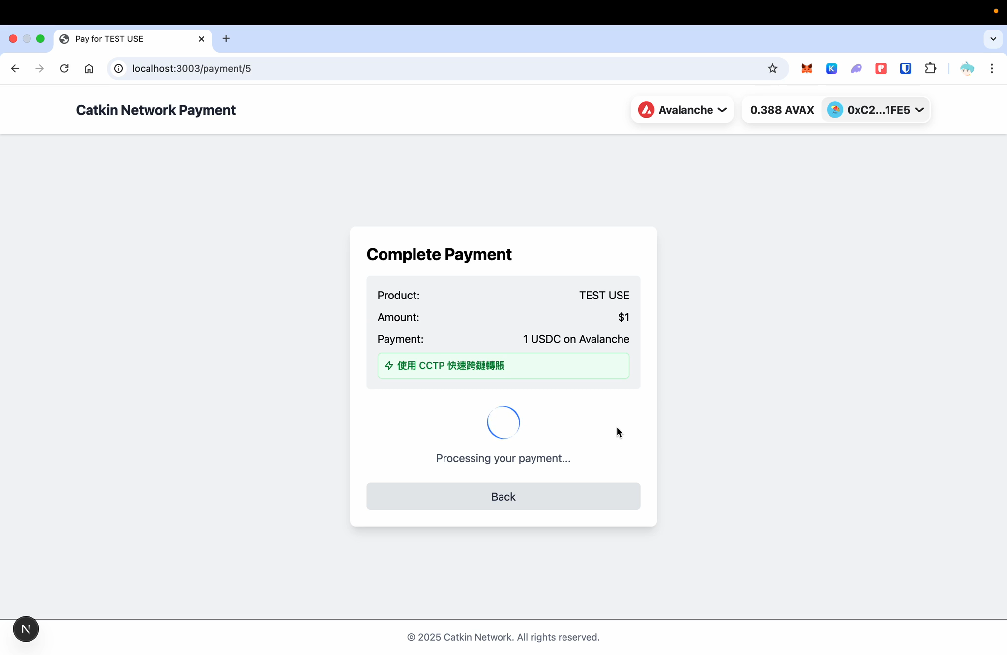Click the Catkin Network Payment title
The image size is (1007, 655).
coord(155,110)
